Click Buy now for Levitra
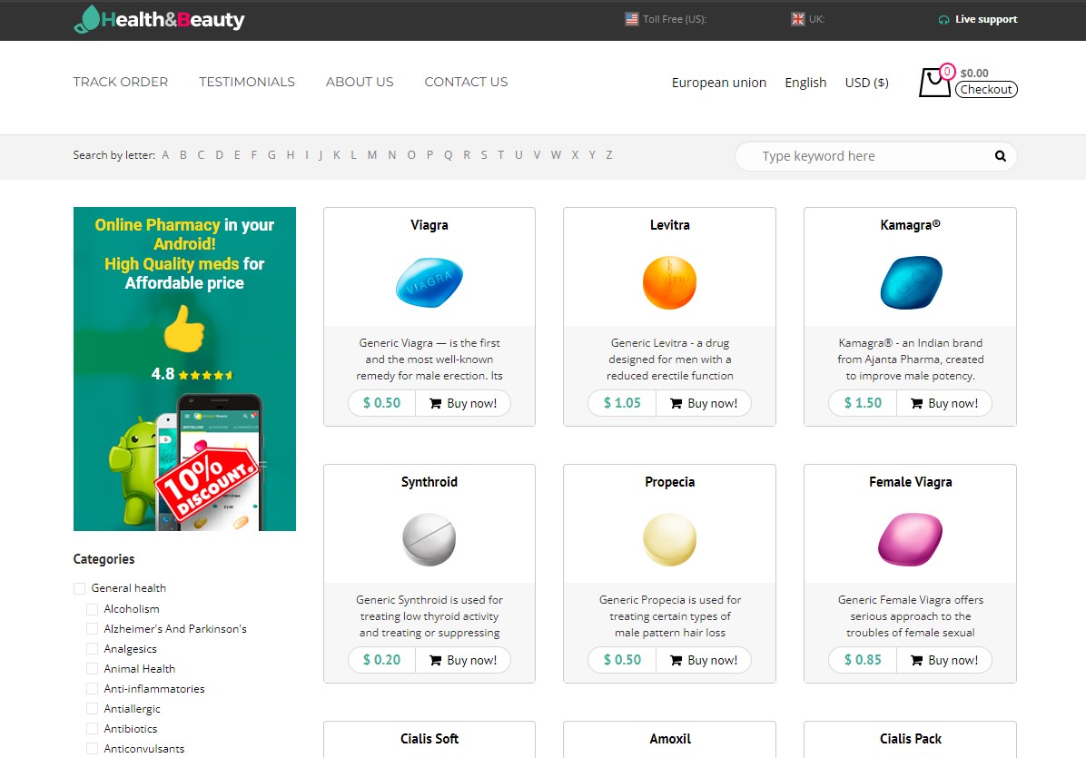Viewport: 1086px width, 758px height. click(x=703, y=403)
